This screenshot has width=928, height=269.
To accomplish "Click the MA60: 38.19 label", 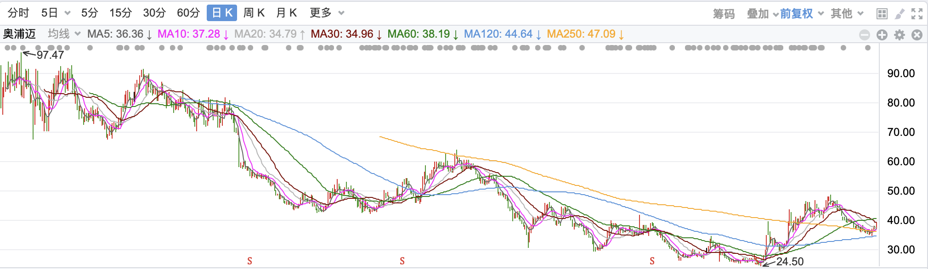I will point(423,34).
